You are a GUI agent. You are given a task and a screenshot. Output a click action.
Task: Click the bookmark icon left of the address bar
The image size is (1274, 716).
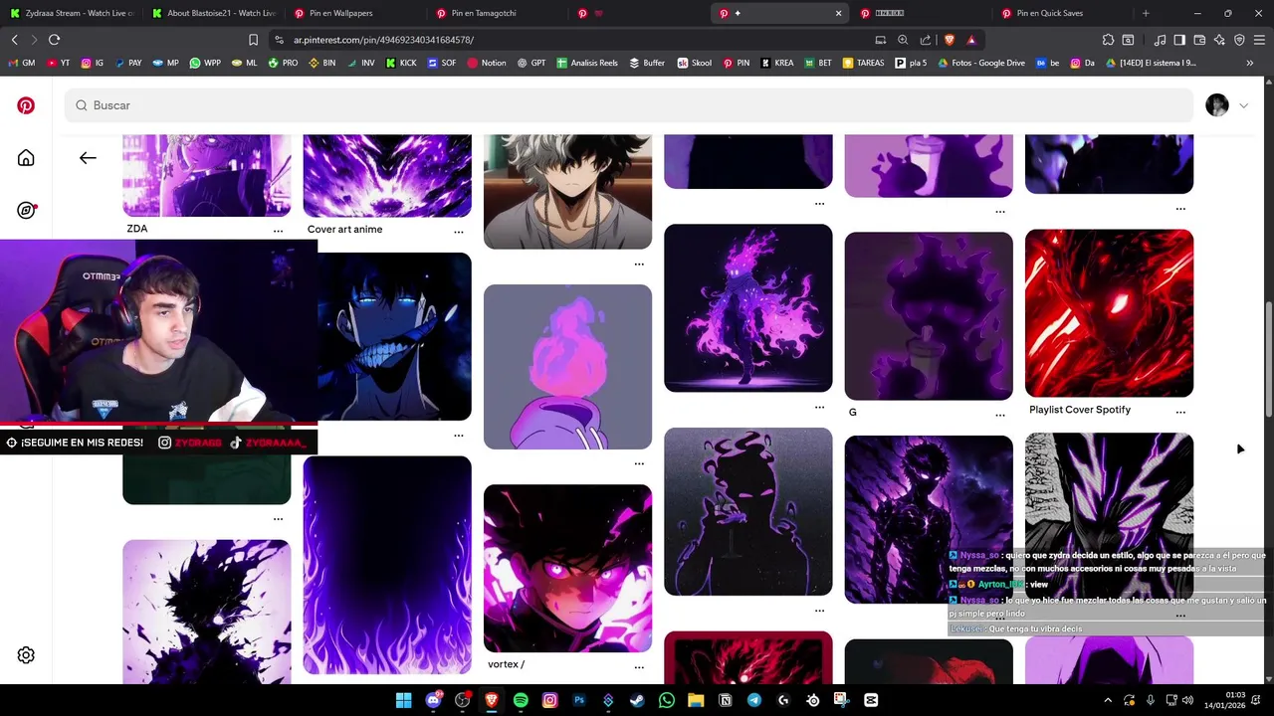coord(253,40)
